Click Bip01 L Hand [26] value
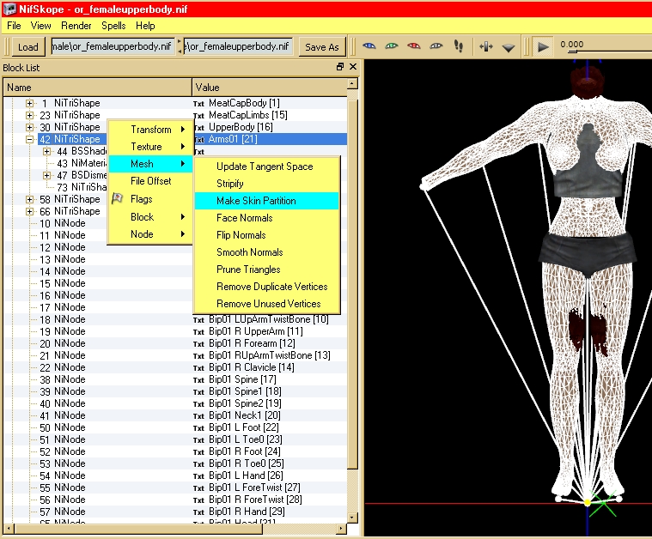This screenshot has width=652, height=539. point(246,475)
